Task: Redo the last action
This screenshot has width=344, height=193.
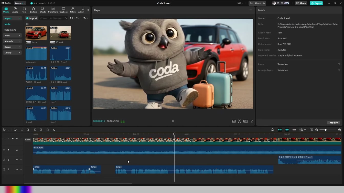Action: [22, 130]
